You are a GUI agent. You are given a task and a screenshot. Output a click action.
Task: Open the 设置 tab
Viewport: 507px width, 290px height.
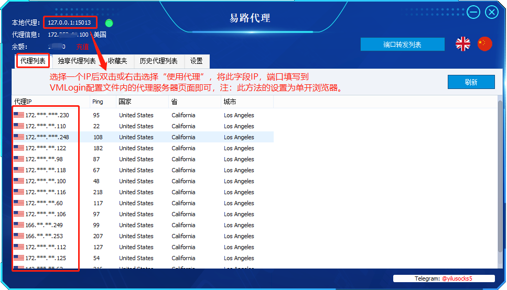(x=197, y=61)
